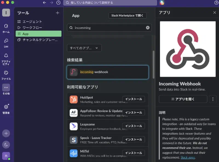Go back with the left arrow

pos(44,3)
